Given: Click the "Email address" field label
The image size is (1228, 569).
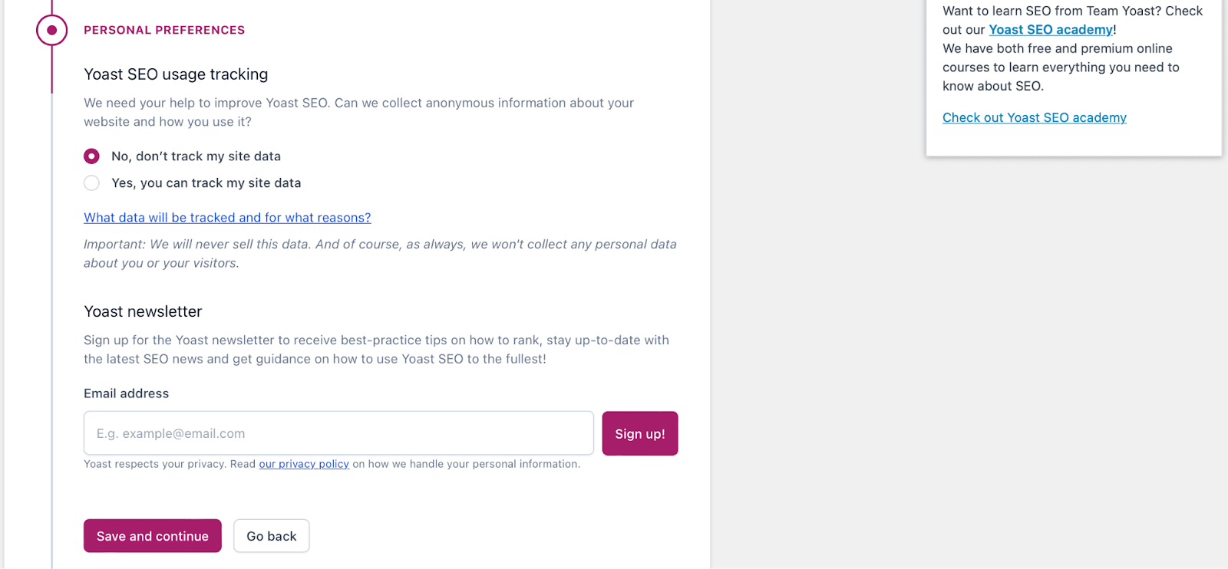Looking at the screenshot, I should click(x=126, y=393).
